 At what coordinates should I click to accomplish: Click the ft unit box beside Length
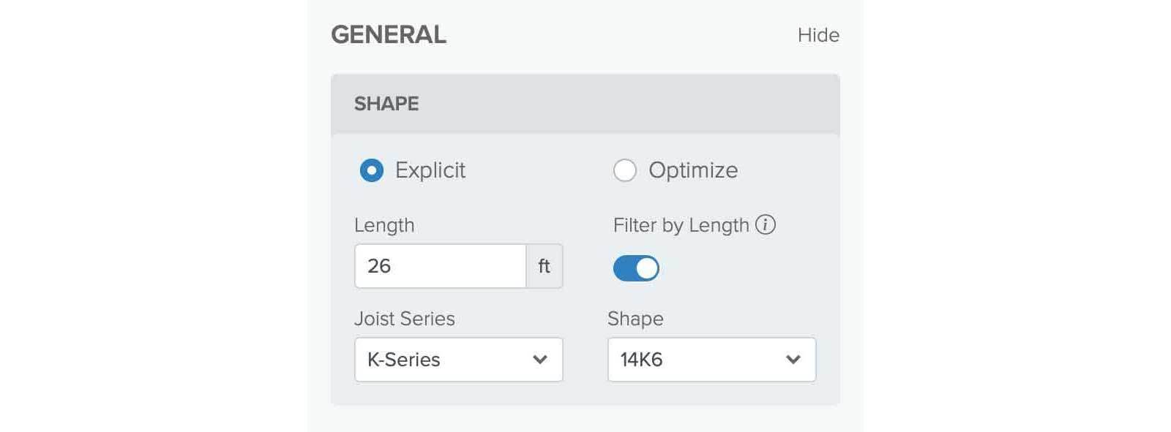(544, 266)
